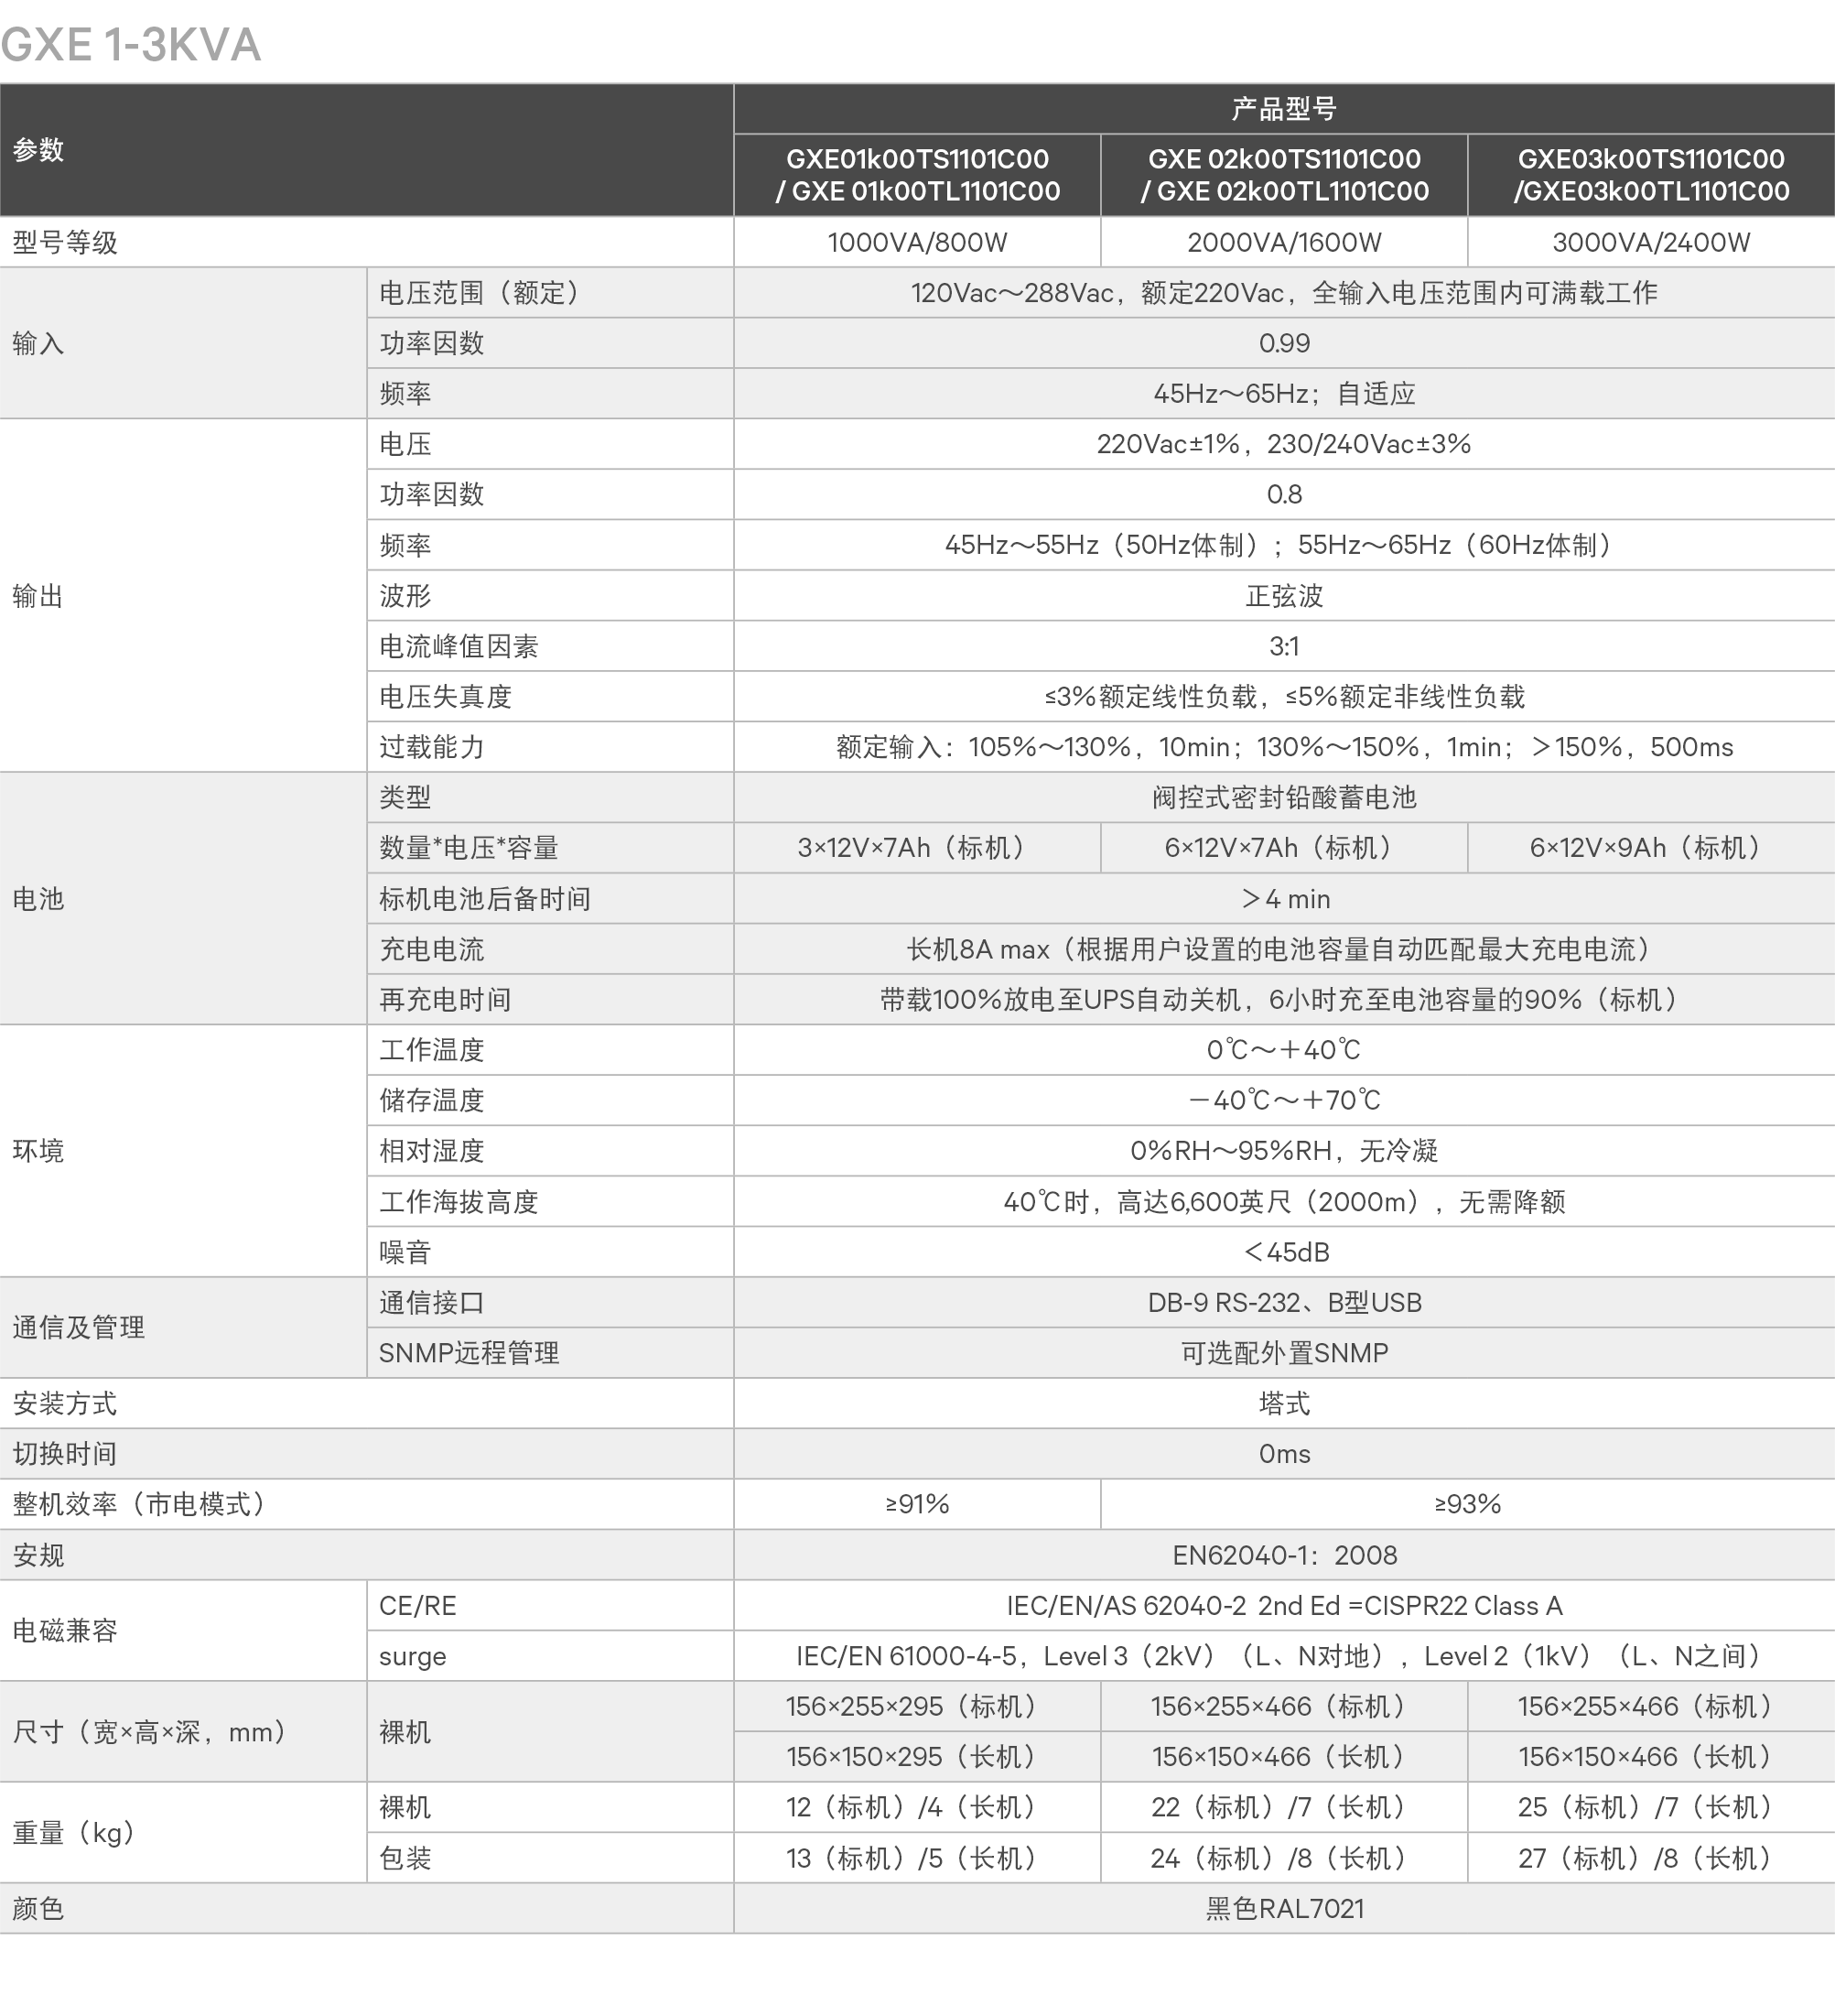Select the surge row label

coord(412,1657)
